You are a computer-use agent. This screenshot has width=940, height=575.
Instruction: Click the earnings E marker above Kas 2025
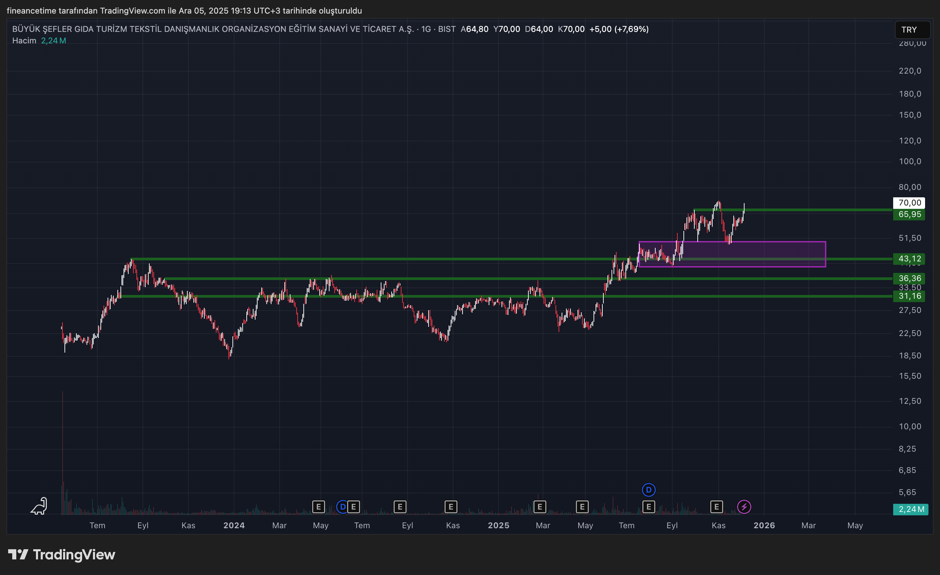click(x=716, y=507)
